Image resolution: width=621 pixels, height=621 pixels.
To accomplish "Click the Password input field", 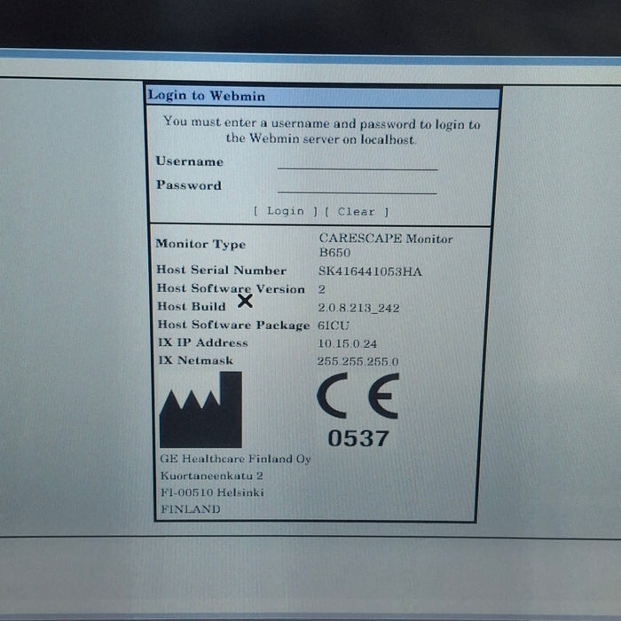I will (358, 187).
